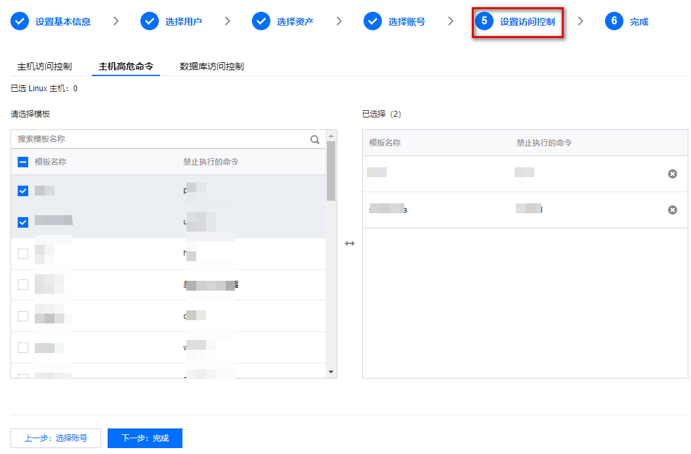Check the third template row checkbox
The width and height of the screenshot is (691, 454).
pos(23,253)
